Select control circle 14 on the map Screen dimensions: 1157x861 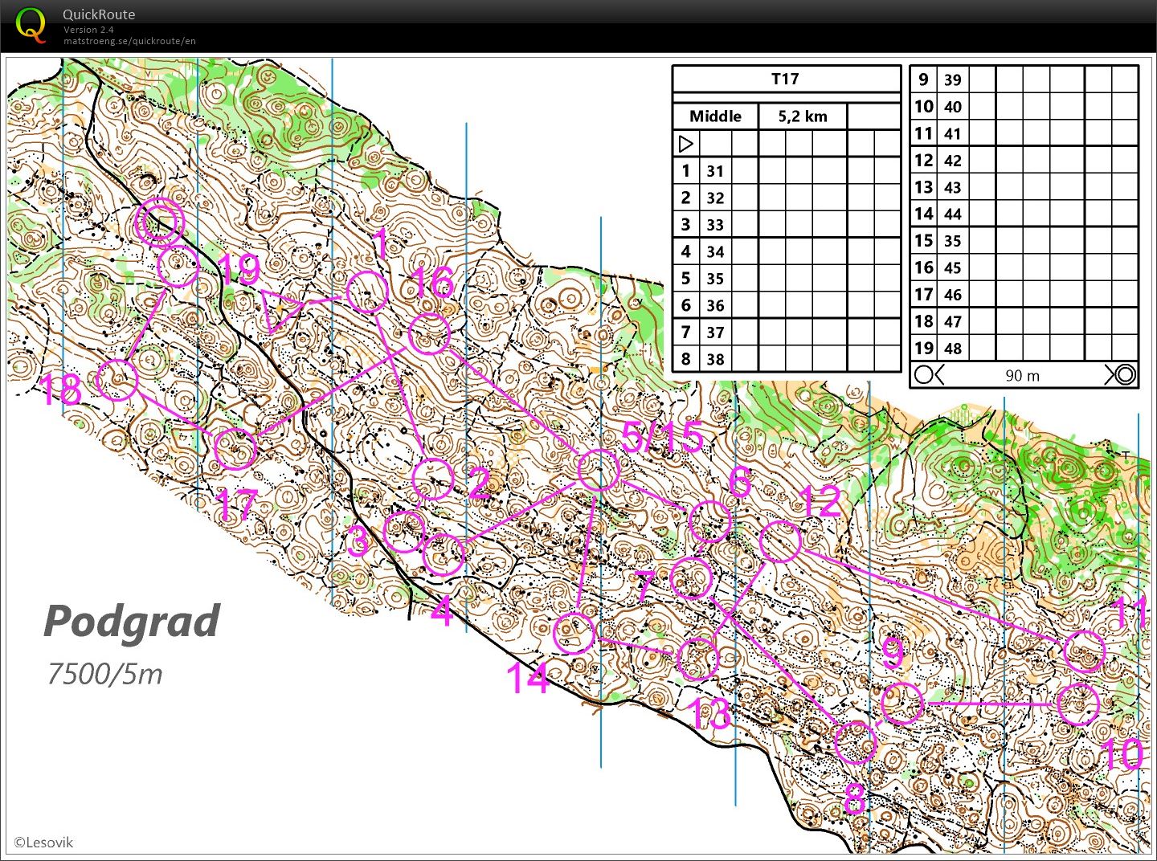(575, 632)
